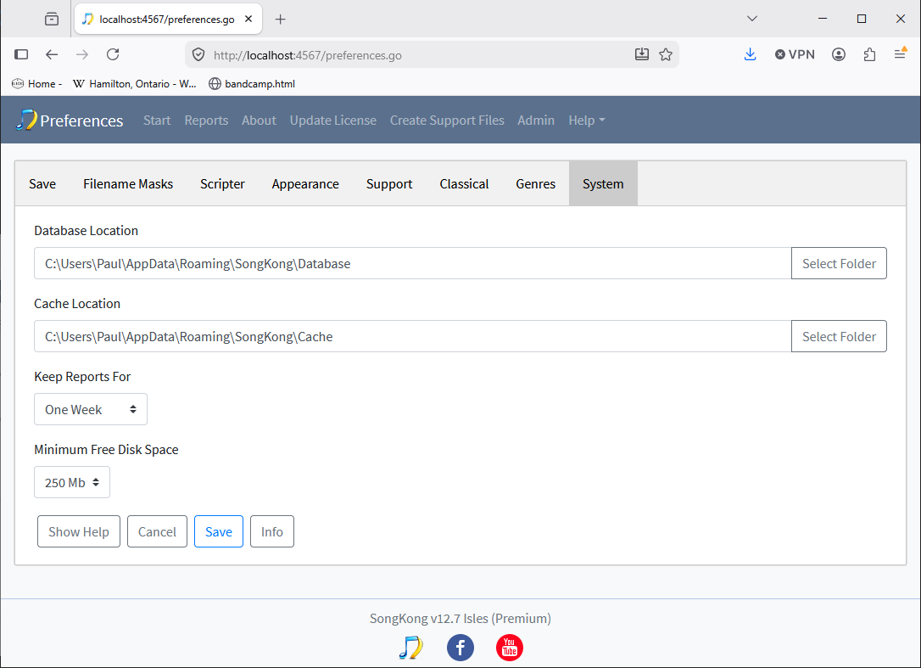Switch to the Support tab
This screenshot has height=668, width=921.
click(389, 184)
